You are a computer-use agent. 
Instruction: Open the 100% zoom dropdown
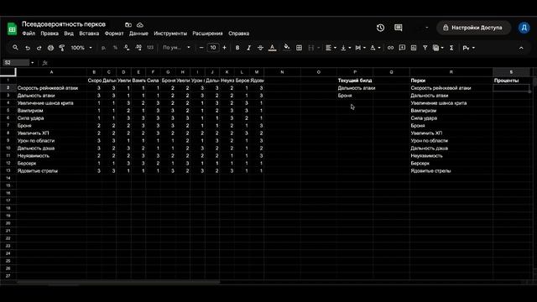click(81, 48)
